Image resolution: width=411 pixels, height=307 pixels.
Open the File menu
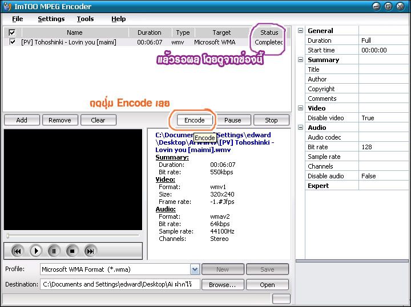[18, 19]
